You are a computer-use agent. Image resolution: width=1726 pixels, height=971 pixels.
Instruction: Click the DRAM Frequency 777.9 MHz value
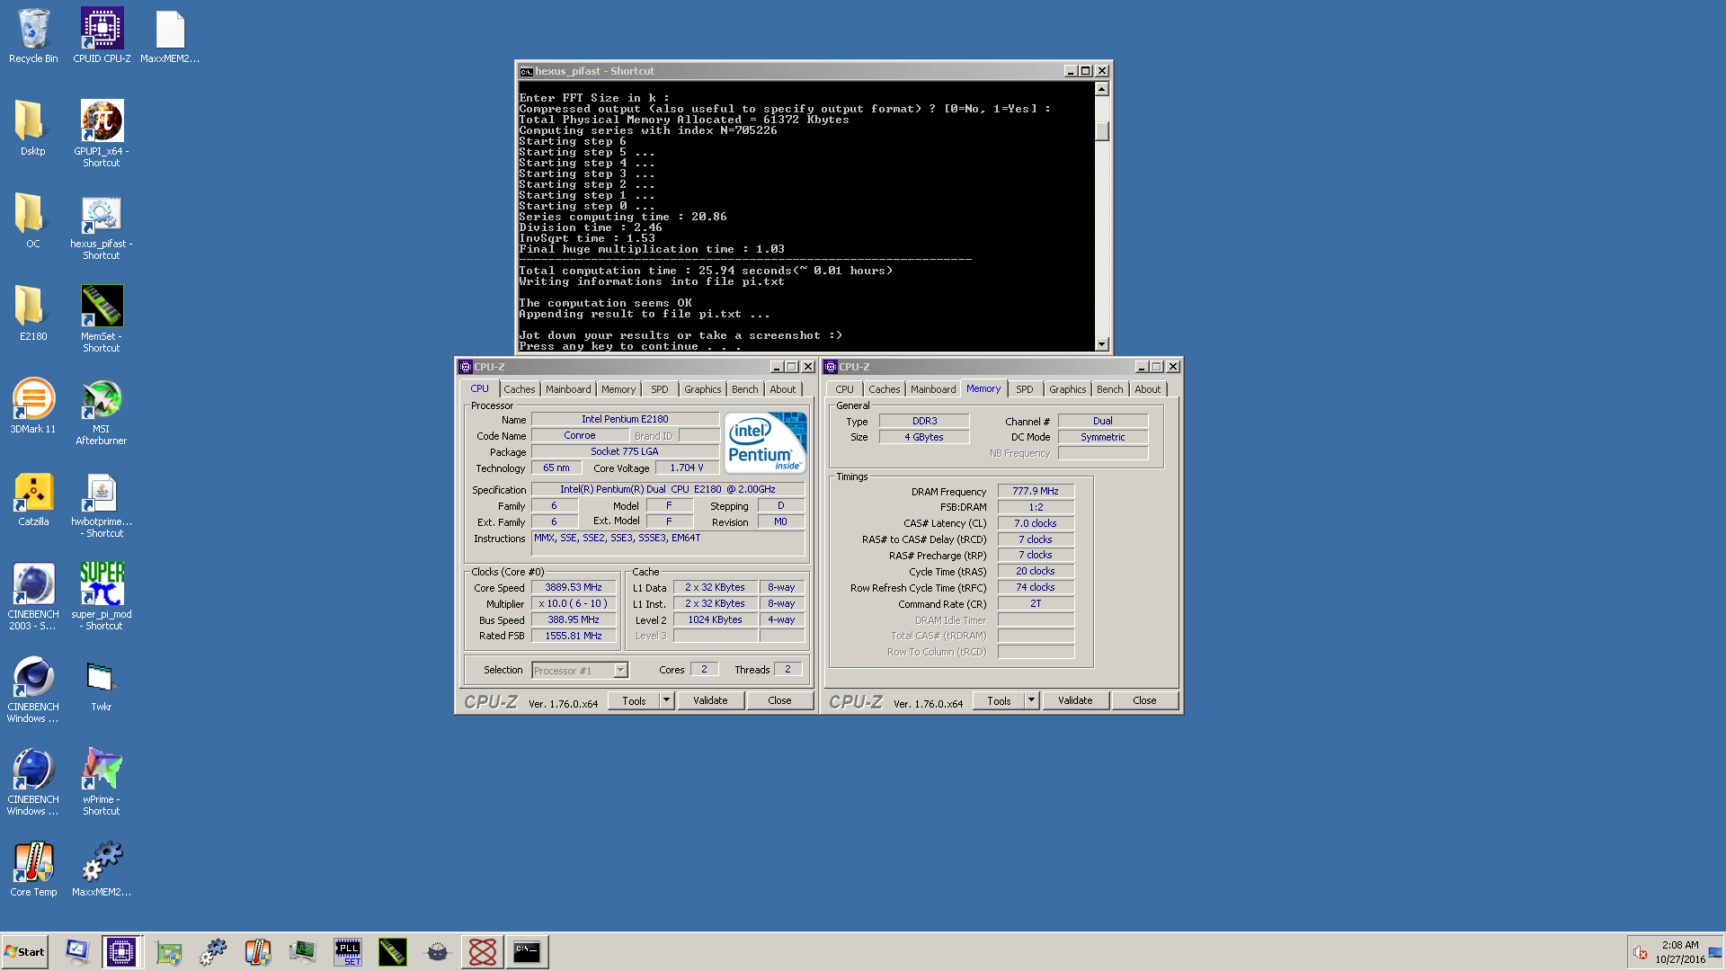pos(1036,491)
